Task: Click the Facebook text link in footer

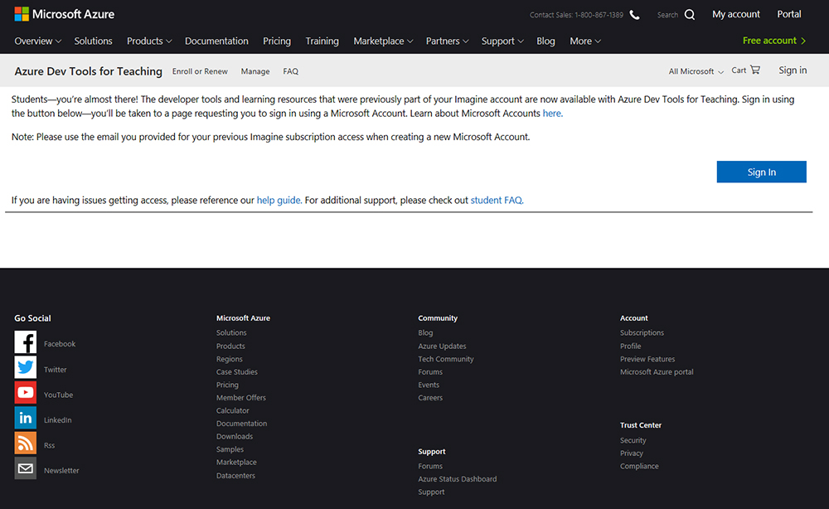Action: pyautogui.click(x=60, y=344)
